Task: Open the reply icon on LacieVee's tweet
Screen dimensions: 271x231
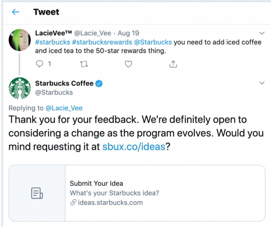Action: 40,64
